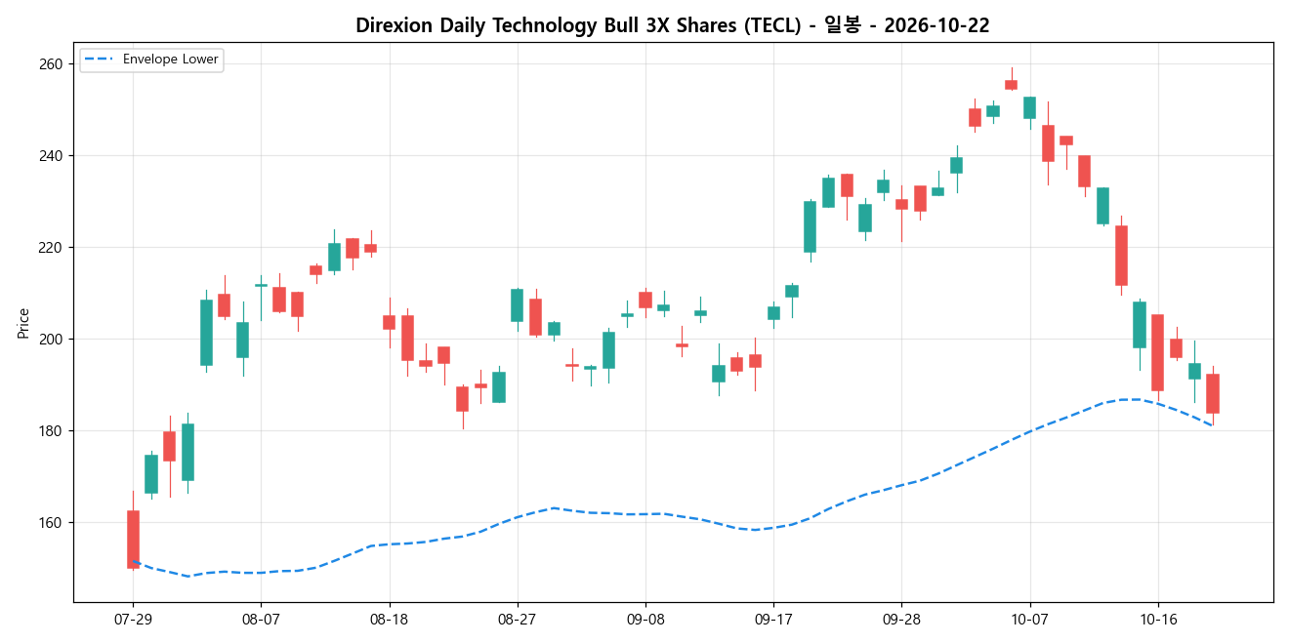Click the highest red candle near 256
The image size is (1289, 644).
(1011, 85)
